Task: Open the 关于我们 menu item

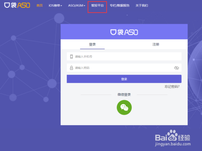Action: [x=142, y=6]
